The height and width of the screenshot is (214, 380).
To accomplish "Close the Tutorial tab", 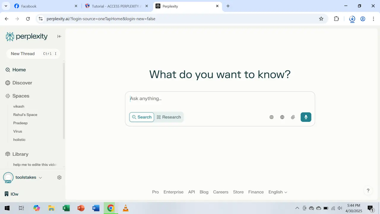I will pos(146,6).
